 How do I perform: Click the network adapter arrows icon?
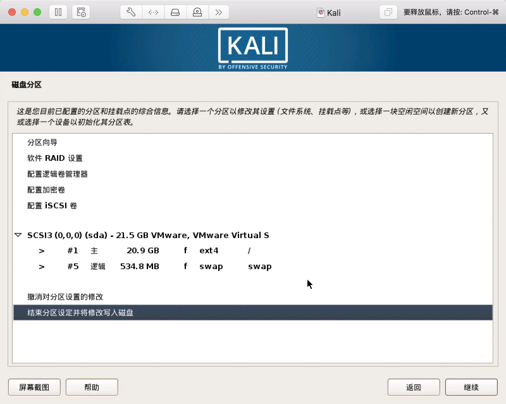coord(153,12)
